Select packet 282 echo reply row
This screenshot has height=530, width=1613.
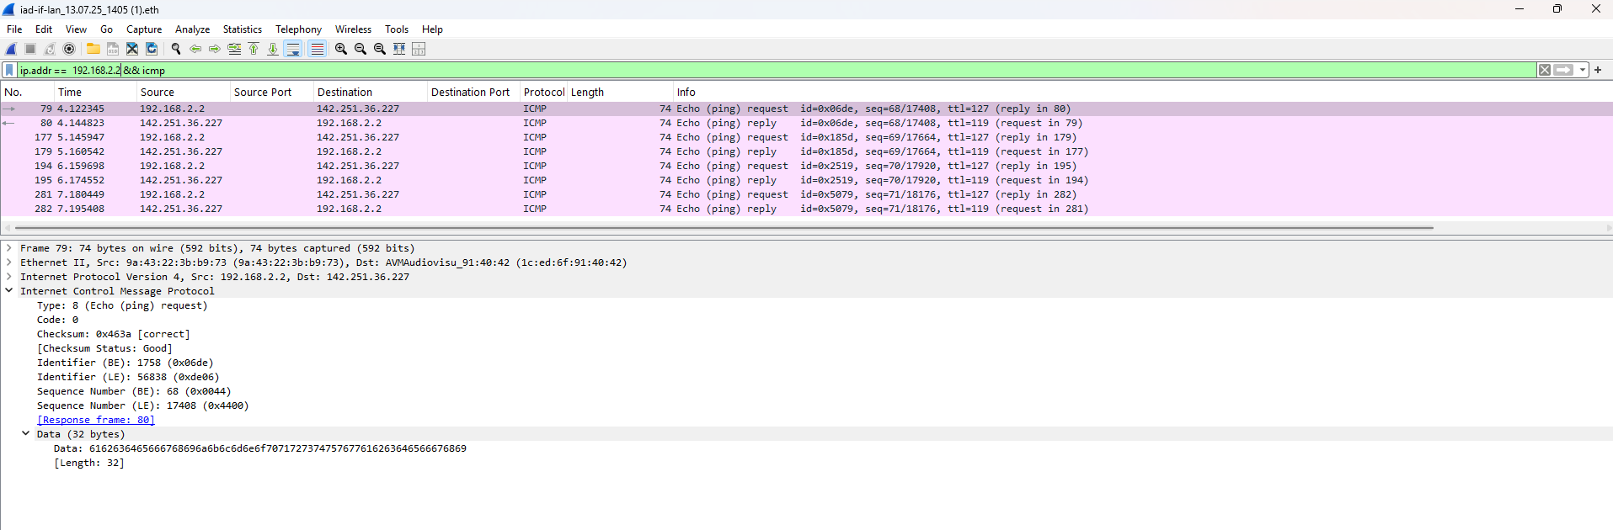[x=806, y=209]
